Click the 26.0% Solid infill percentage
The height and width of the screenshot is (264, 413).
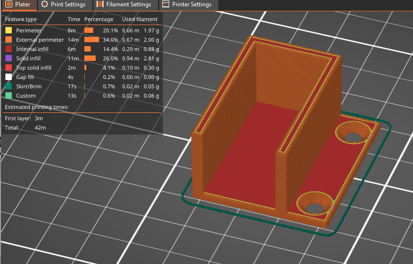click(x=110, y=58)
